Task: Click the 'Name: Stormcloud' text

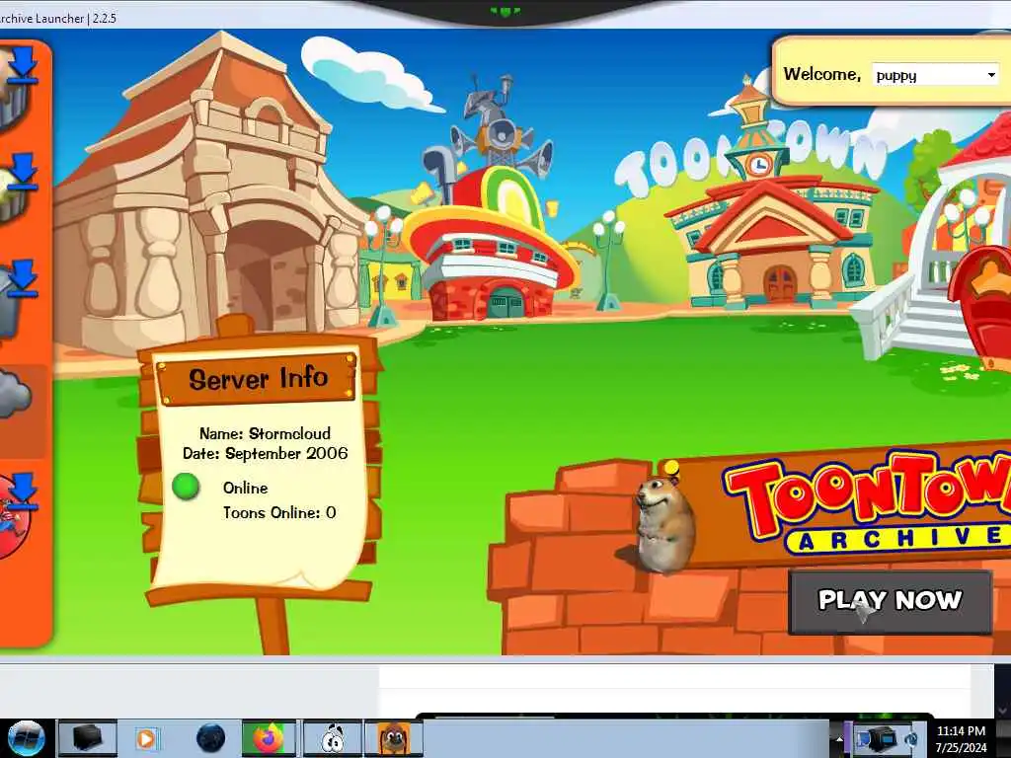Action: [265, 433]
